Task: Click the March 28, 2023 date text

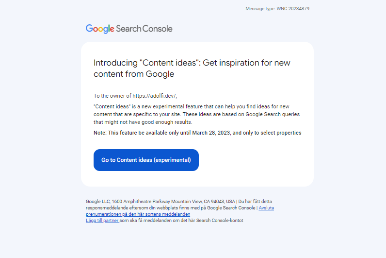Action: tap(211, 133)
